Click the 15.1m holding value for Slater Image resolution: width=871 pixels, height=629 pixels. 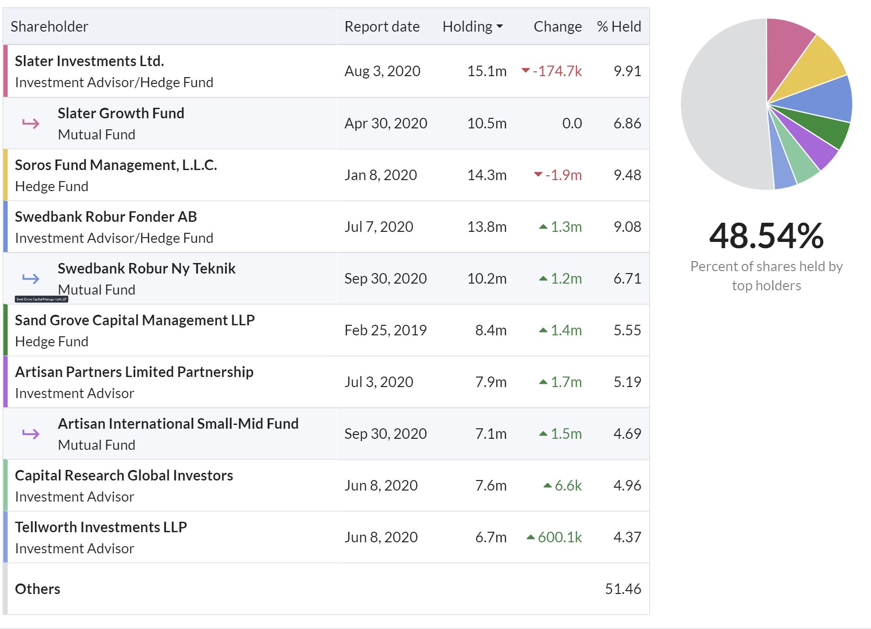coord(487,71)
